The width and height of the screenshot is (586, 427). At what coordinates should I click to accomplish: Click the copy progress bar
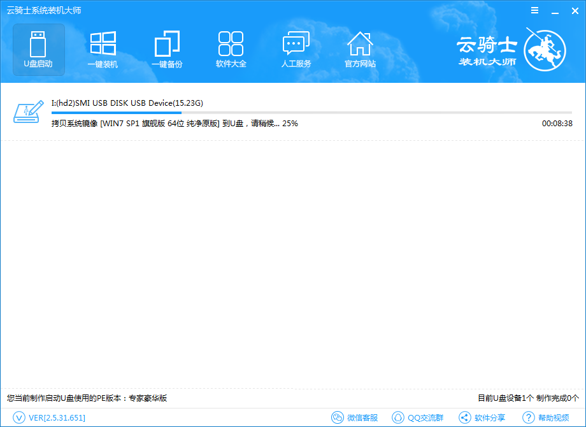click(x=311, y=113)
